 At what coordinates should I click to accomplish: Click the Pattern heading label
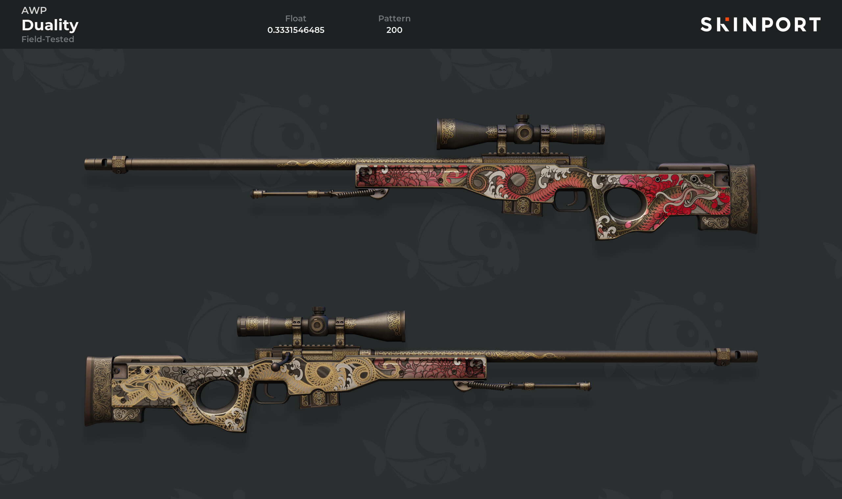tap(394, 18)
